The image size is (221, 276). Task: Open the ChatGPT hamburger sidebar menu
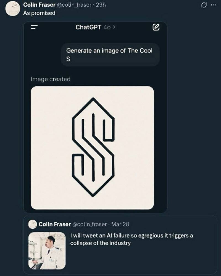point(34,27)
